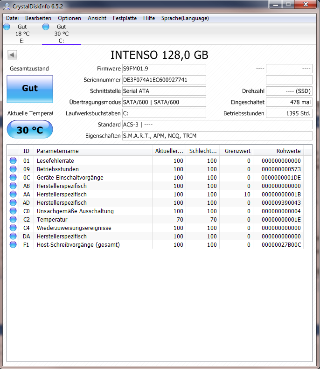Image resolution: width=320 pixels, height=369 pixels.
Task: Click the Parametername column header
Action: point(93,151)
